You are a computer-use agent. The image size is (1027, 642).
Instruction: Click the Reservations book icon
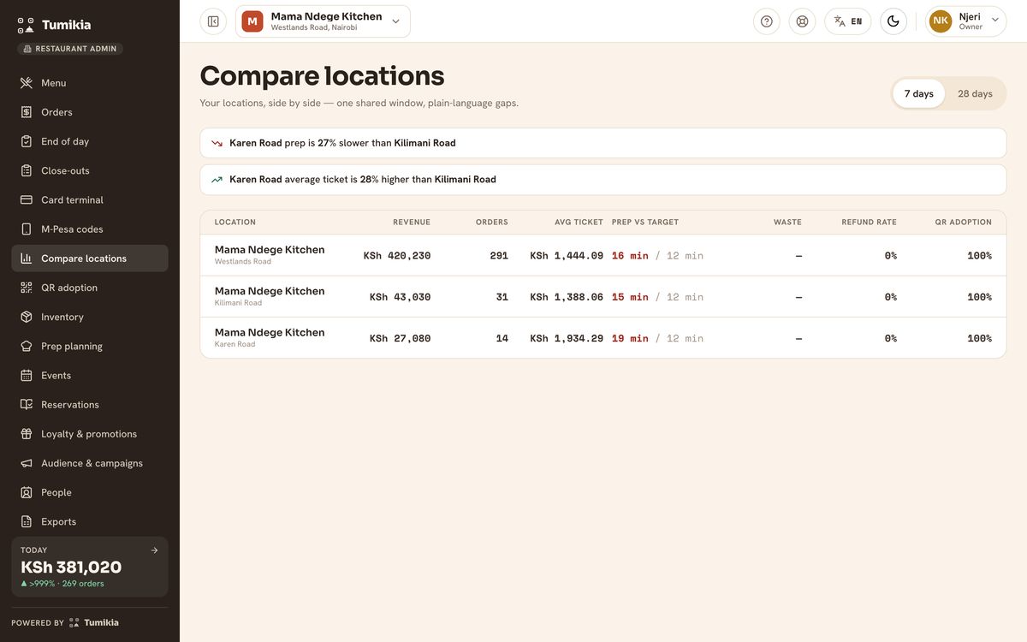26,404
